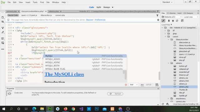Open the Site menu

pos(48,2)
